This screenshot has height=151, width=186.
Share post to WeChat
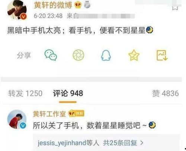[51, 55]
